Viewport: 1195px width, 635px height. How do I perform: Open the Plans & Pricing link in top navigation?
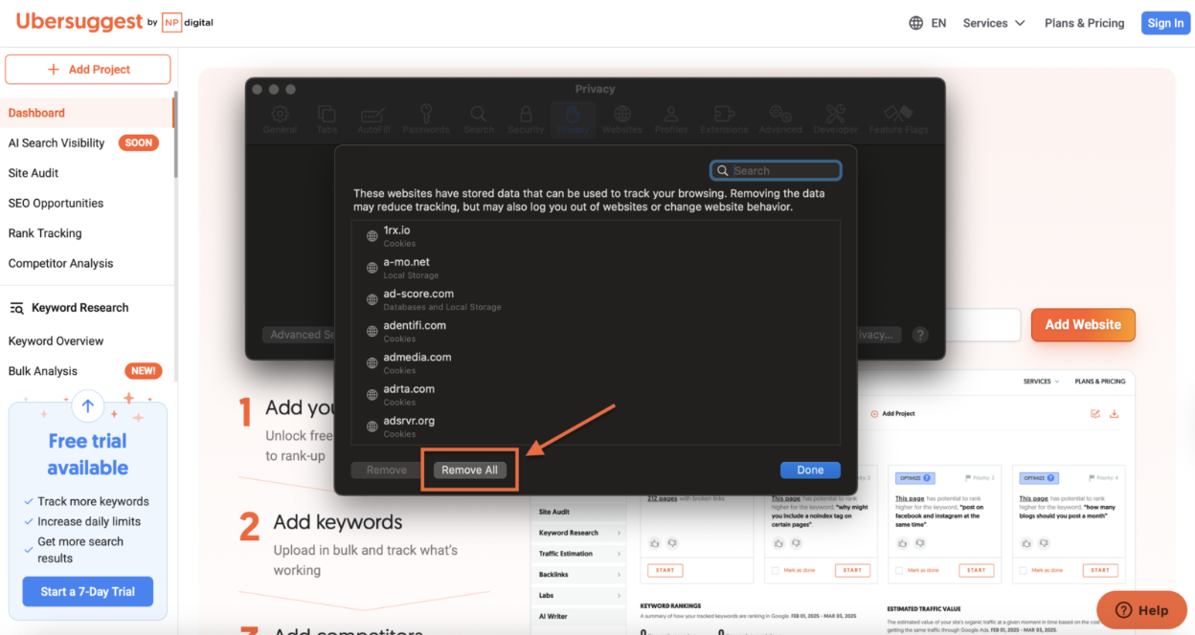[1085, 23]
